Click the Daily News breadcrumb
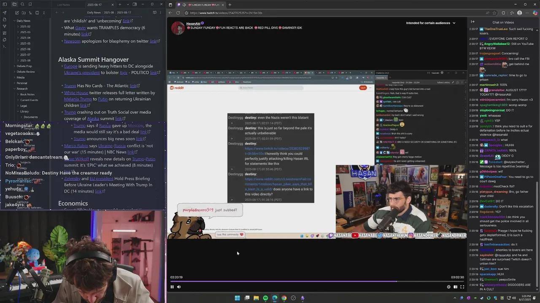The image size is (540, 303). point(94,13)
